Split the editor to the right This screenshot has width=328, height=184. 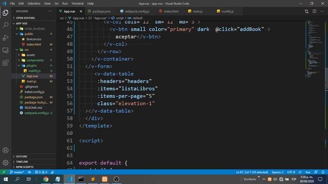tap(314, 11)
